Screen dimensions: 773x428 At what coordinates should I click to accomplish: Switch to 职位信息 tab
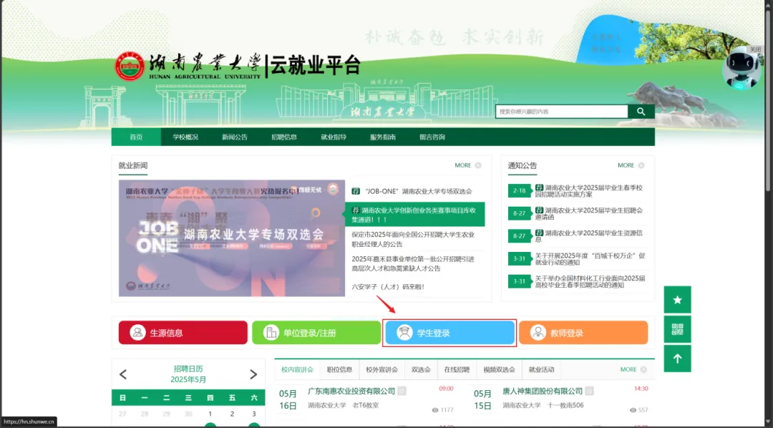(x=340, y=369)
